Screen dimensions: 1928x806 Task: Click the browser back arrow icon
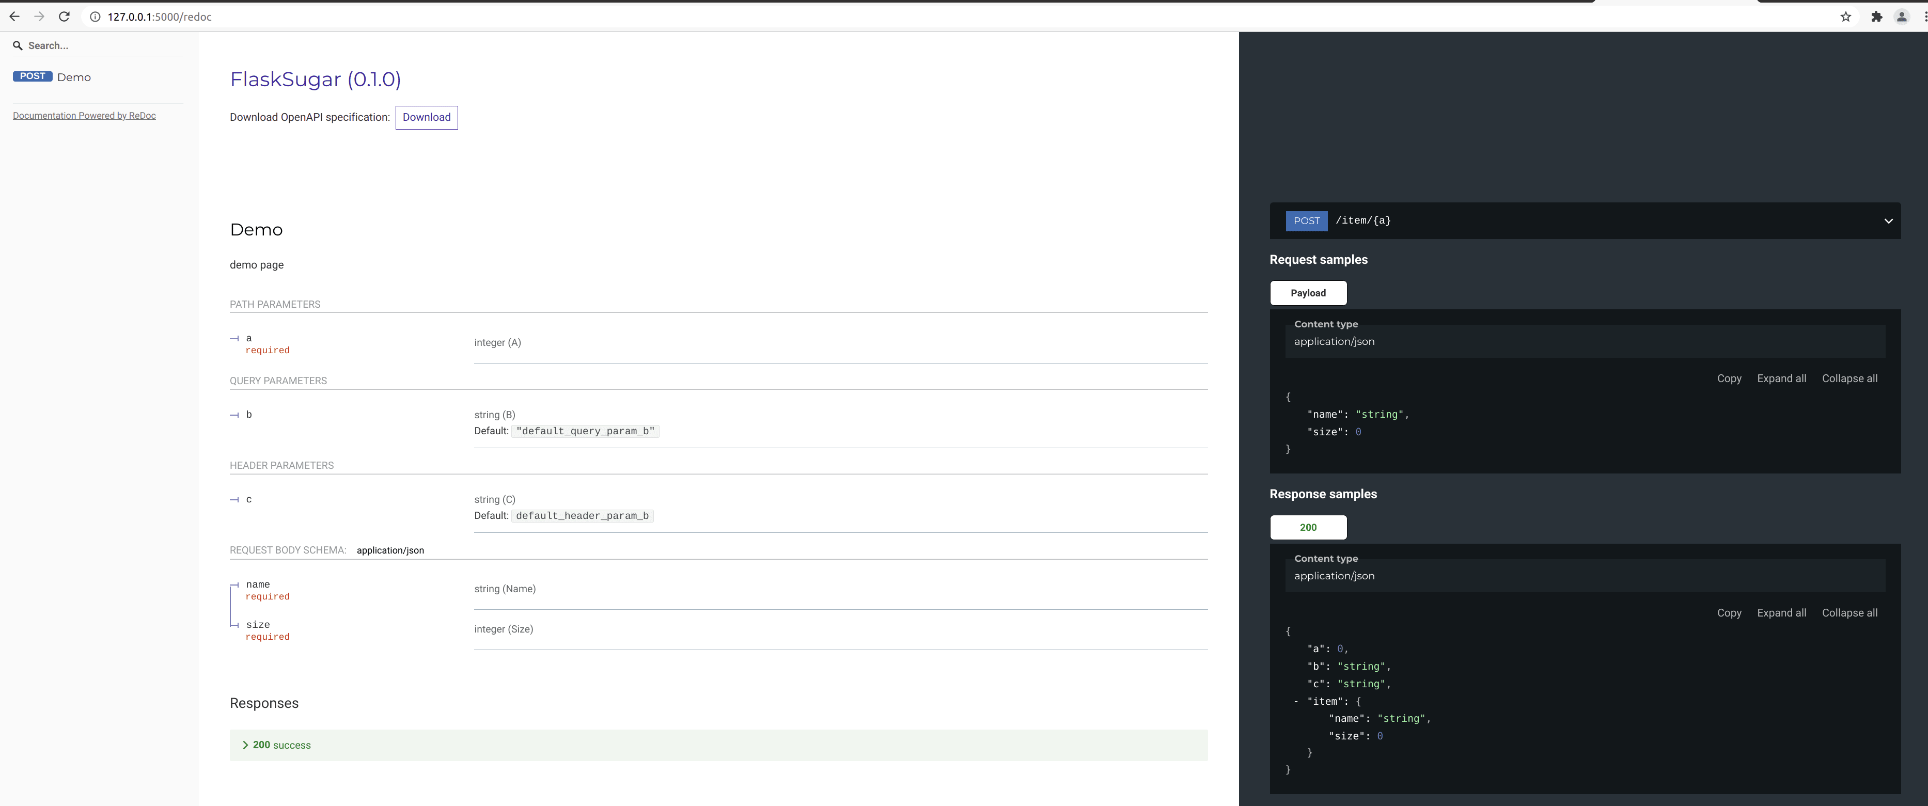click(14, 17)
